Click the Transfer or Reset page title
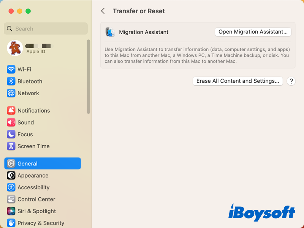Screen dimensions: 304x228 [x=139, y=11]
